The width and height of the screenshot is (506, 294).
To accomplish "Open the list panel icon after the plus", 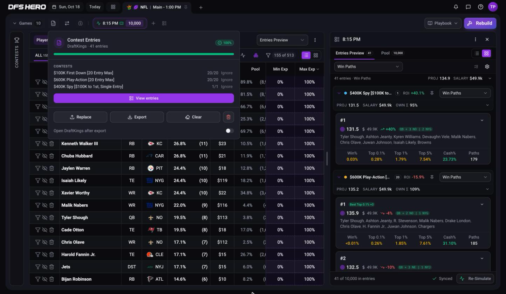I will click(x=164, y=23).
